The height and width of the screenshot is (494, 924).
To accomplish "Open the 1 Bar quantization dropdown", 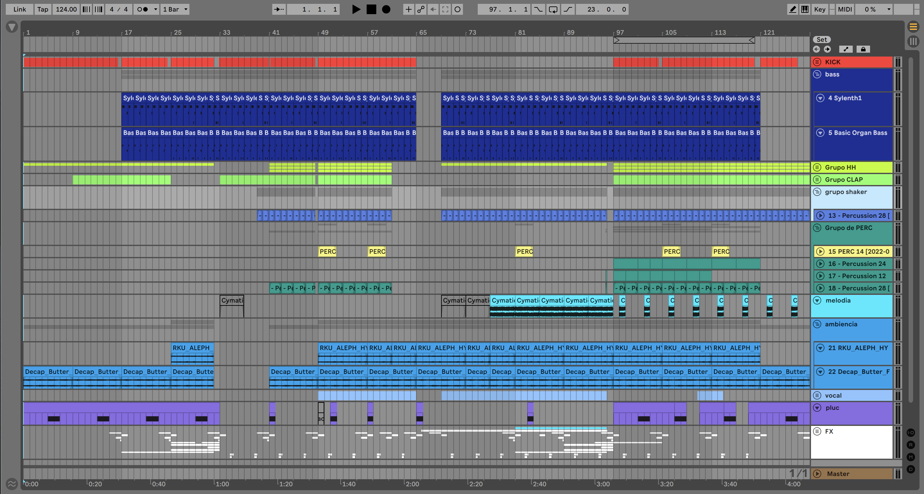I will coord(175,9).
